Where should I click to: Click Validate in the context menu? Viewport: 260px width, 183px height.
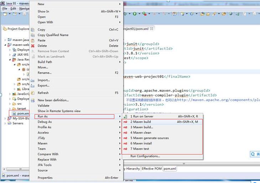[x=77, y=106]
